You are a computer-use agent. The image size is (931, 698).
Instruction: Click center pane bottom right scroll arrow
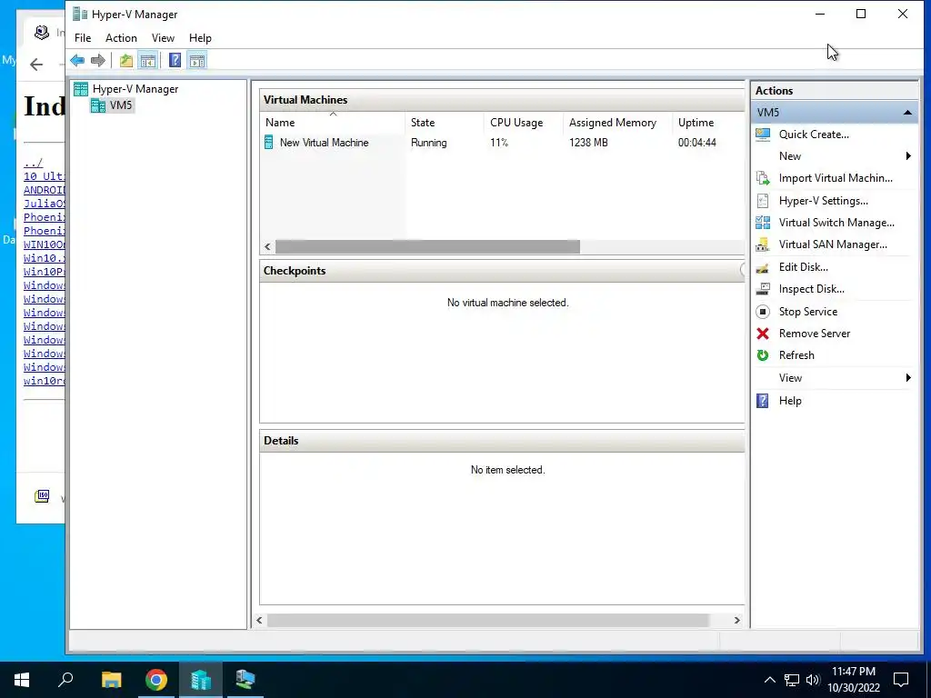[x=736, y=620]
